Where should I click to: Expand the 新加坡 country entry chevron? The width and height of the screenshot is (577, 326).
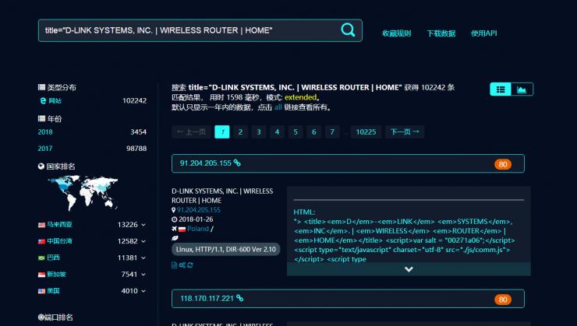[x=144, y=275]
